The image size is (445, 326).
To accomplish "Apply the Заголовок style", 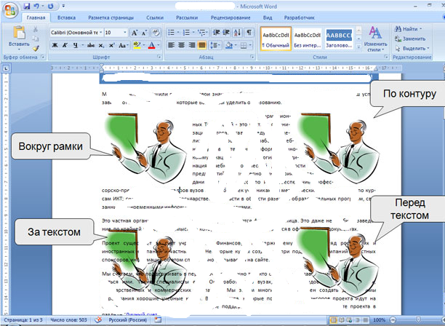I will click(339, 39).
